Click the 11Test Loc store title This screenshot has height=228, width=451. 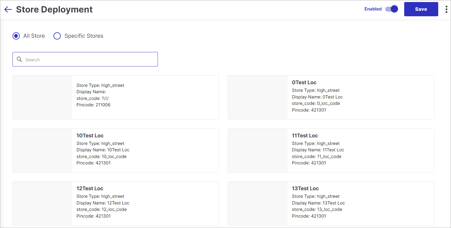click(305, 136)
